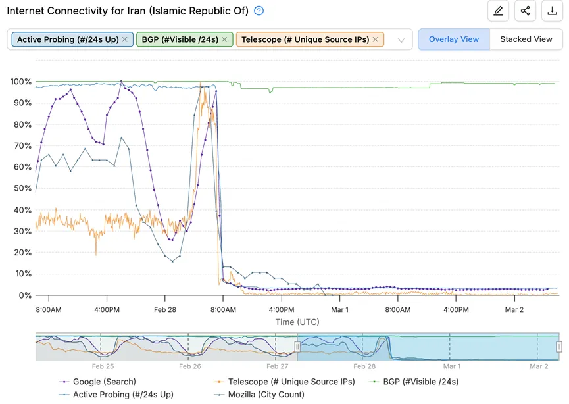This screenshot has height=404, width=569.
Task: Click the left range navigator handle
Action: pyautogui.click(x=297, y=346)
